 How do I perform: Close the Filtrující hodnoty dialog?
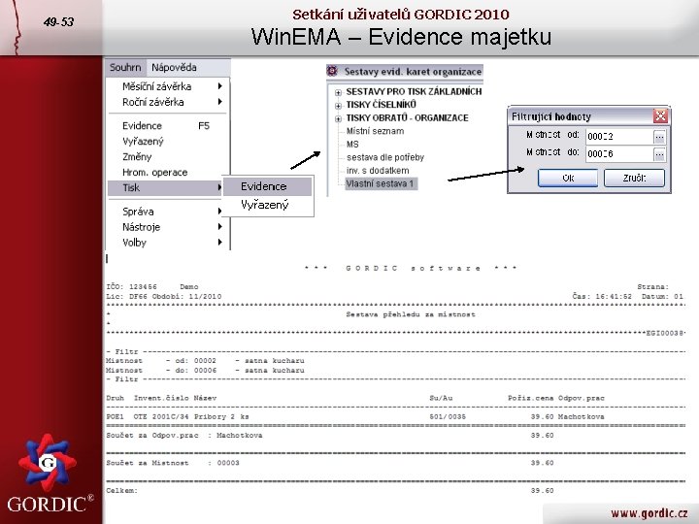[660, 116]
